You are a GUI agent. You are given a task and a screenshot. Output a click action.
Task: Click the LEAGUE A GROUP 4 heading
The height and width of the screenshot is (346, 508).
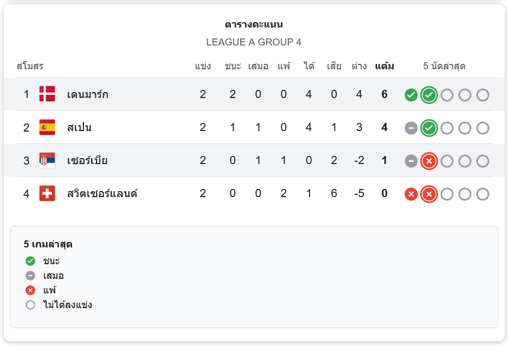click(x=254, y=42)
